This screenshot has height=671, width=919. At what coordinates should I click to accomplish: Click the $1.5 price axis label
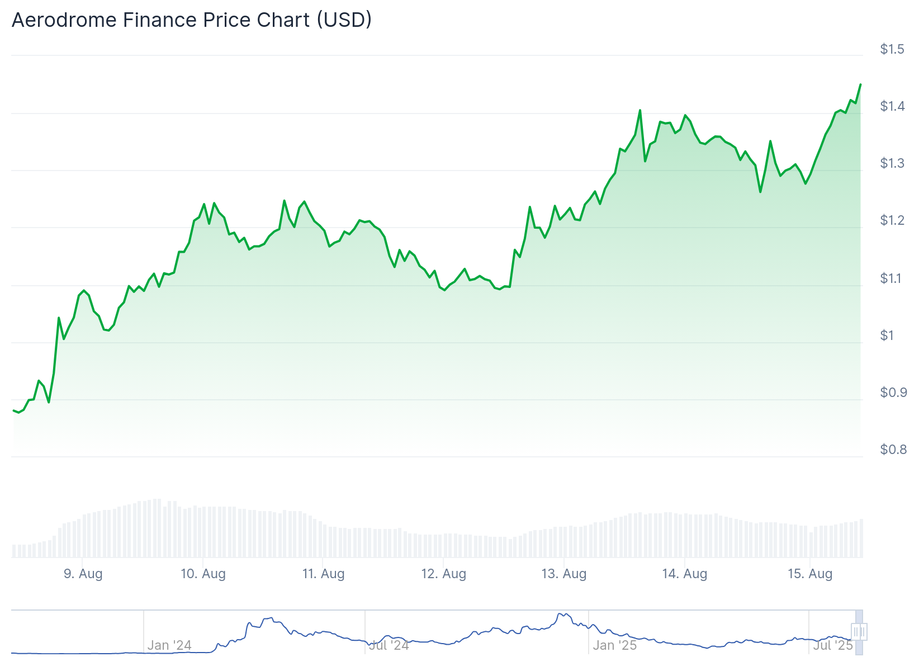[x=892, y=49]
